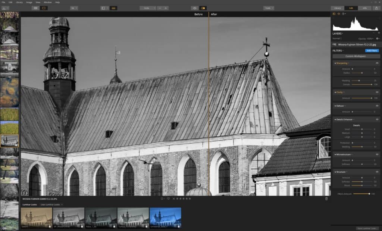Click the Filters Amount slider
The width and height of the screenshot is (382, 231).
361,194
